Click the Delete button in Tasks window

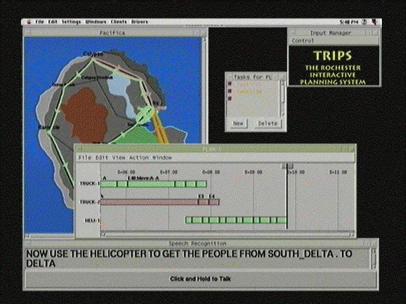pyautogui.click(x=268, y=123)
